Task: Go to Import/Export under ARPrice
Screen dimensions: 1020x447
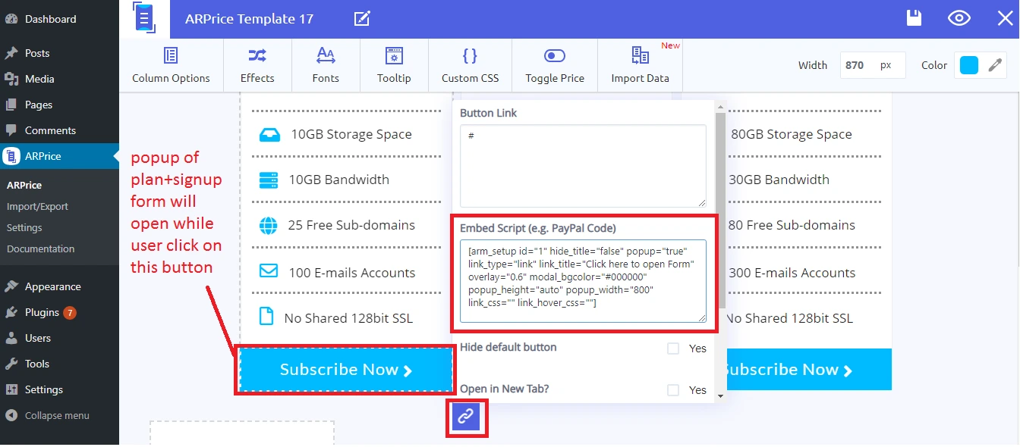Action: [x=37, y=206]
